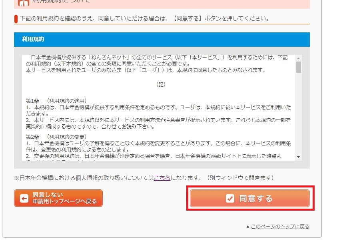
Task: Click the line 本サービスを利用されたユーザのみなさま
Action: pos(146,70)
